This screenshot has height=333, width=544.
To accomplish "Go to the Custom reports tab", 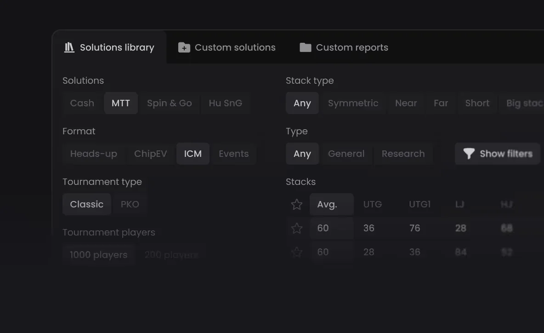I will point(344,47).
